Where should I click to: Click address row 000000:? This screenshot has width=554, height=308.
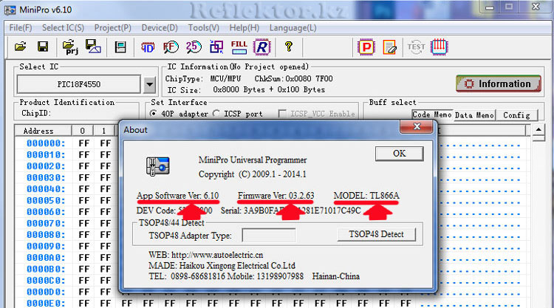click(46, 143)
